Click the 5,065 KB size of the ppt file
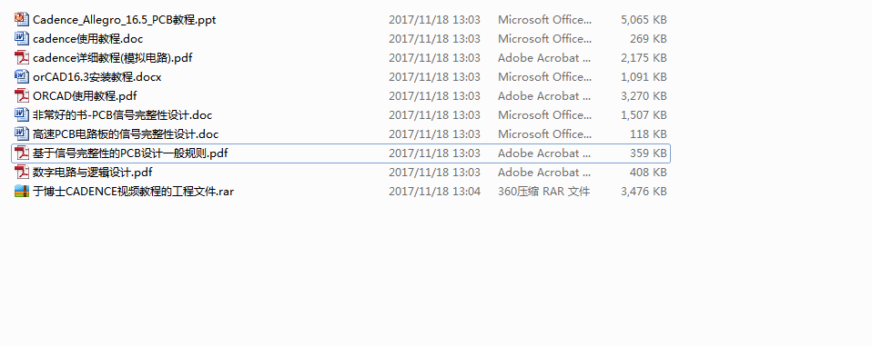This screenshot has width=872, height=346. (644, 20)
